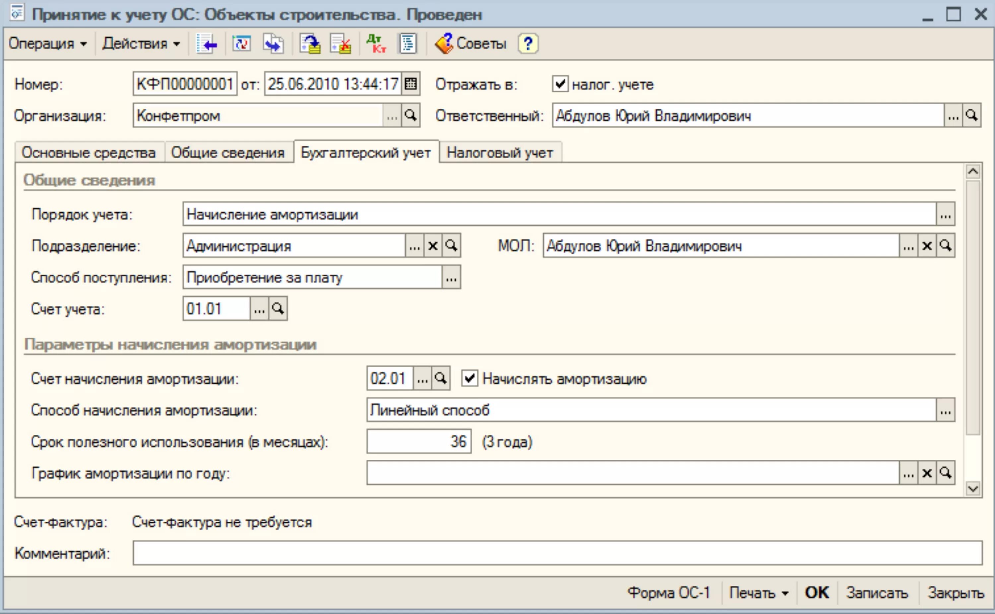Click the post document toolbar icon
Viewport: 995px width, 614px height.
coord(310,43)
